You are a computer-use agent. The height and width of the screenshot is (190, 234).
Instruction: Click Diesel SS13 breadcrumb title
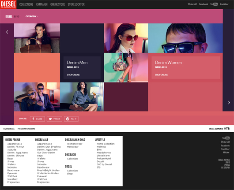12,16
